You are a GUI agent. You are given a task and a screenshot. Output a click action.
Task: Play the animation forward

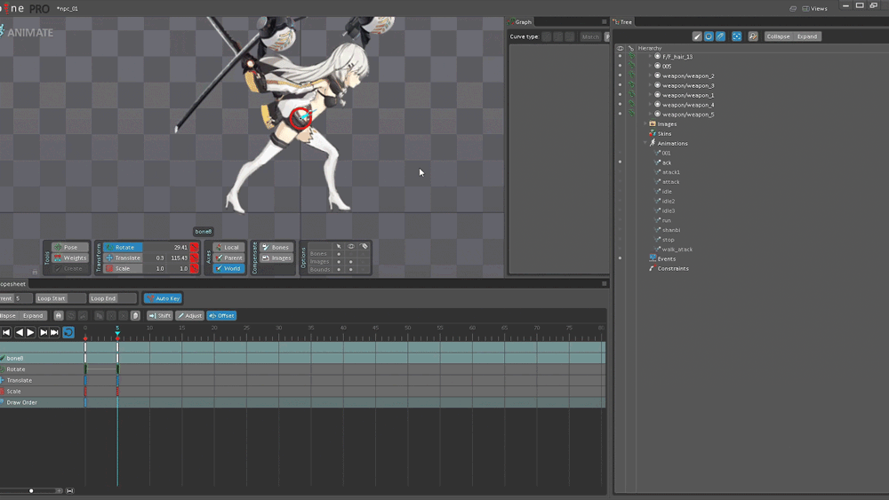(x=30, y=332)
